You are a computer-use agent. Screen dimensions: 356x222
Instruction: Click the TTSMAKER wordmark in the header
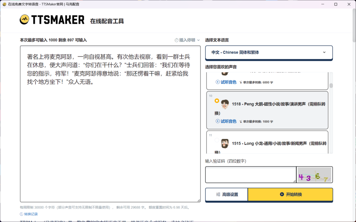coord(58,20)
